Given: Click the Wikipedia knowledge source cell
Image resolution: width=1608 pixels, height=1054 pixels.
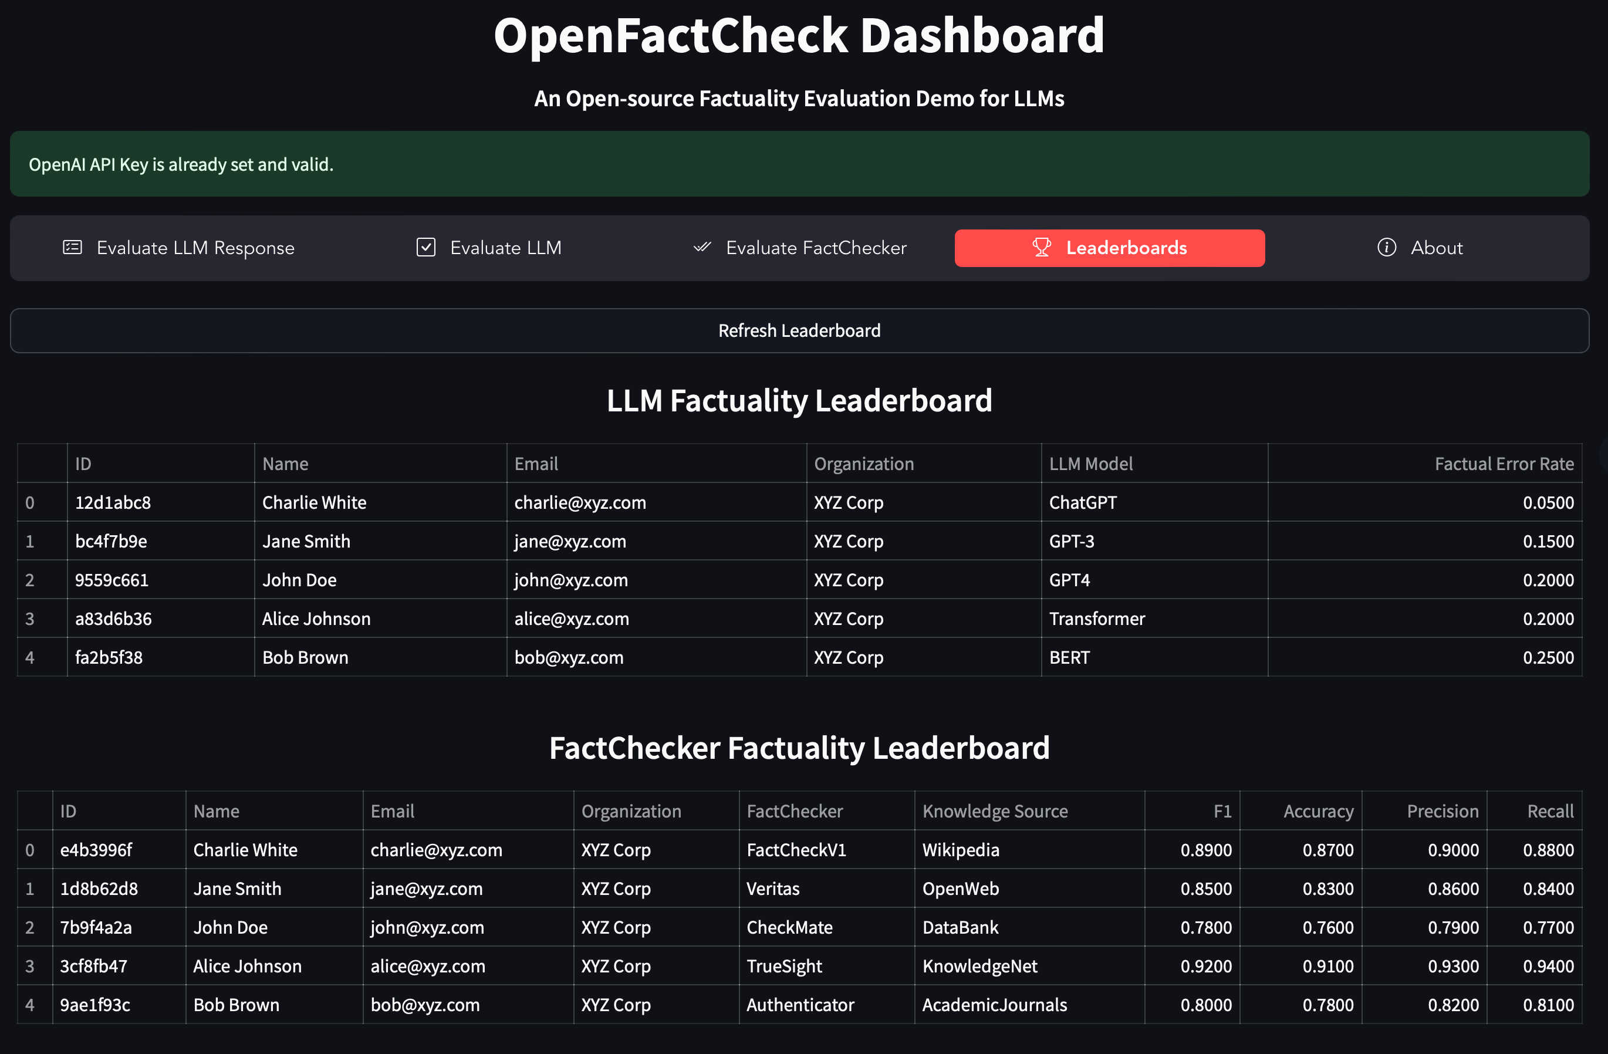Looking at the screenshot, I should [1029, 849].
